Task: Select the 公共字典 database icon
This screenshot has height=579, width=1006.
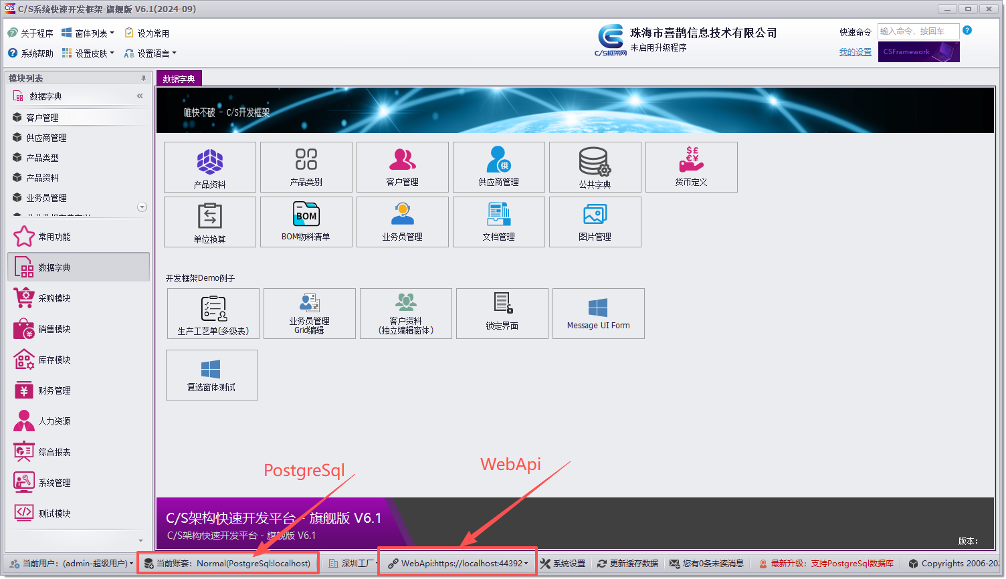Action: coord(595,166)
